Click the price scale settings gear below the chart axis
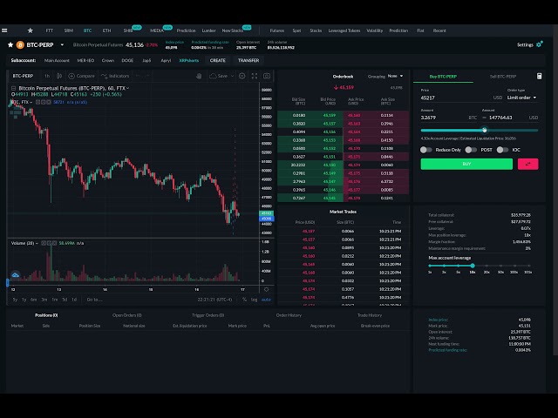558x418 pixels. pos(266,289)
